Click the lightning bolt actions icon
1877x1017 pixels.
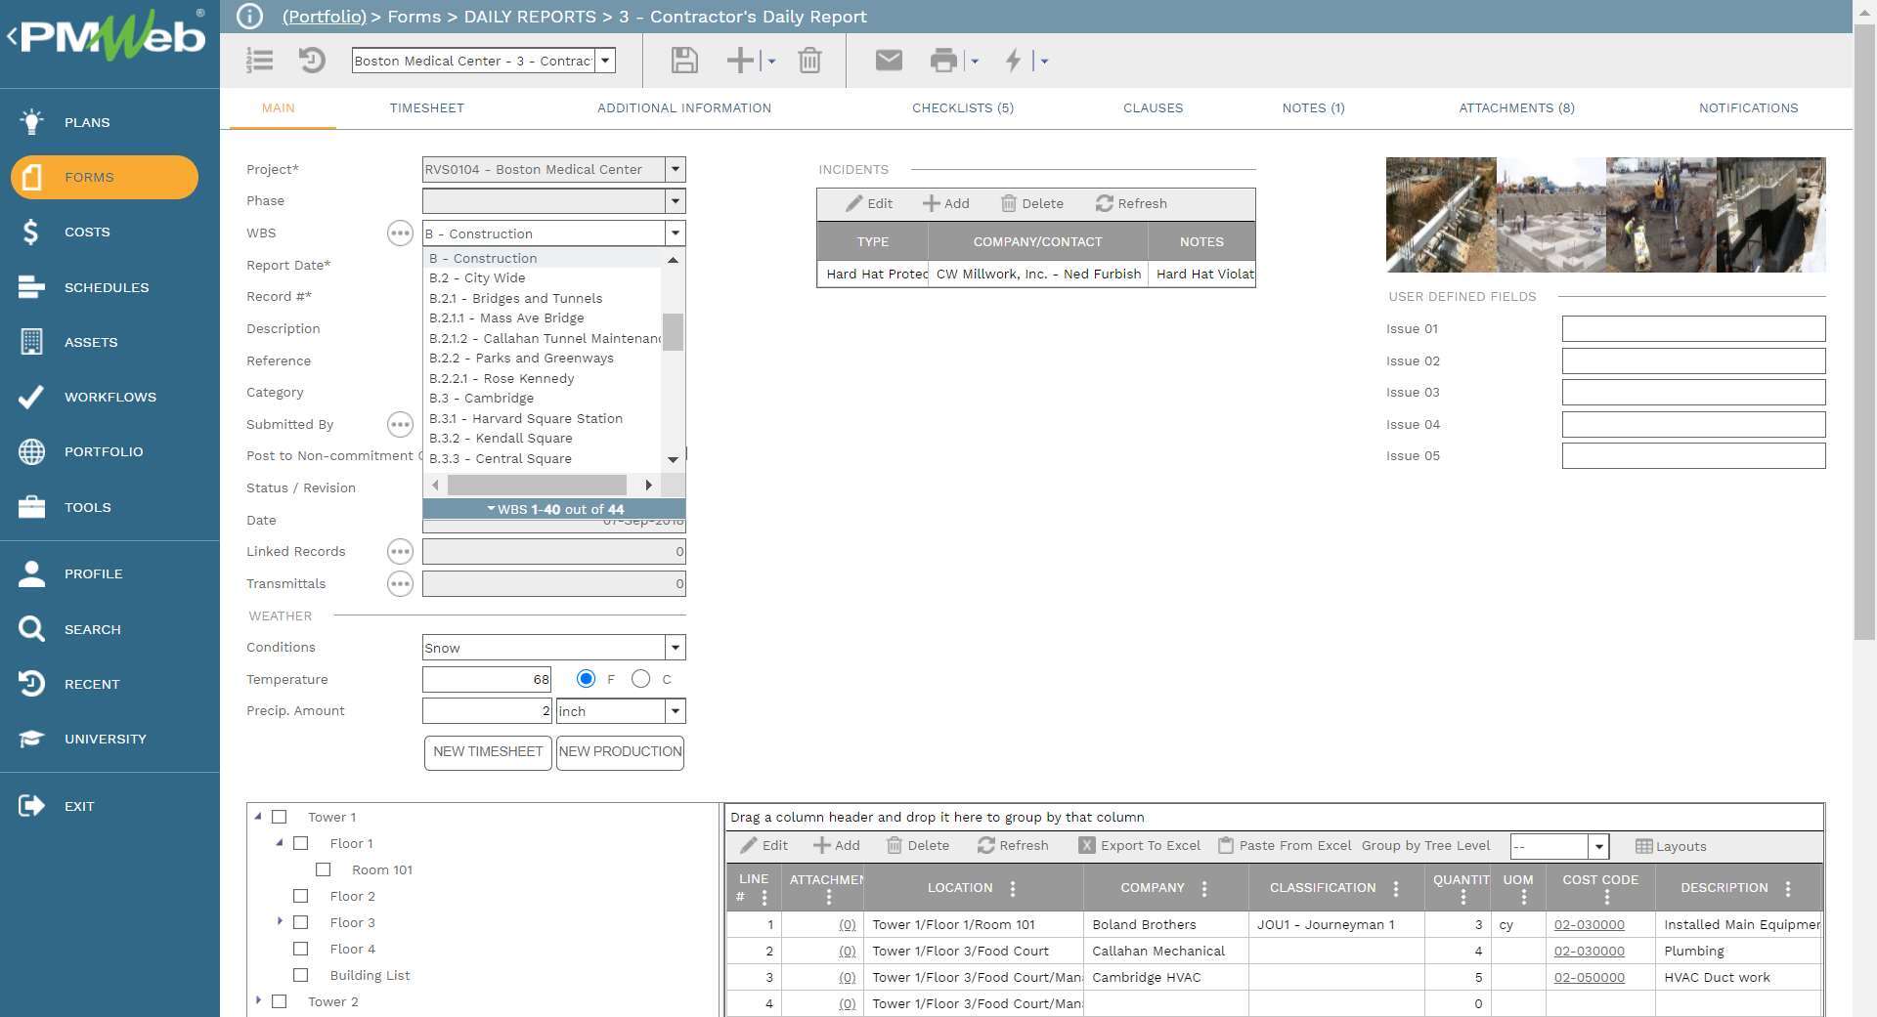coord(1014,61)
